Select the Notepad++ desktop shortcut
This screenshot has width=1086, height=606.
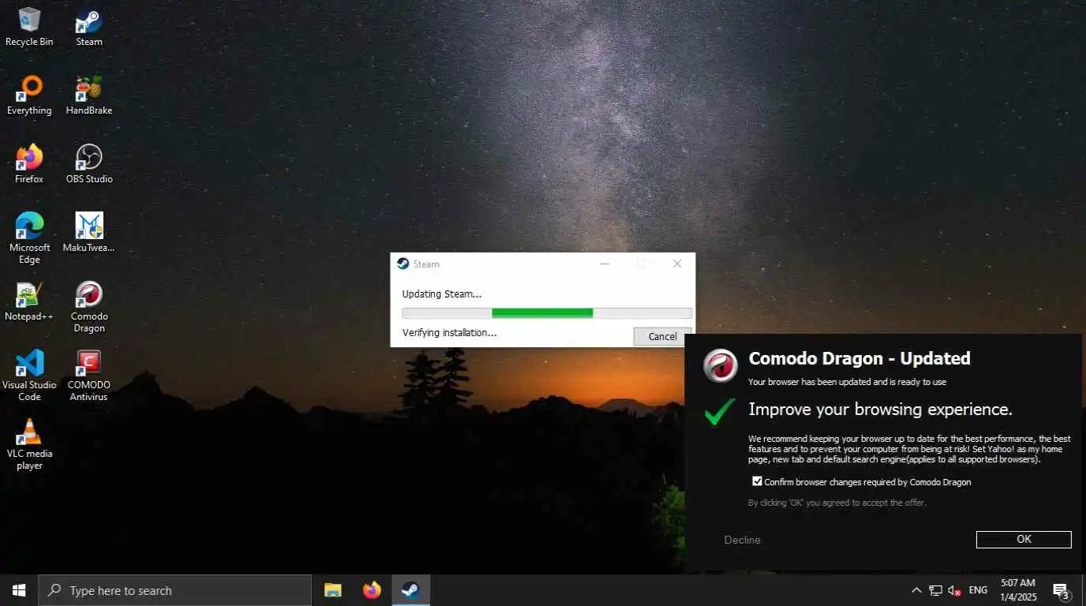tap(29, 301)
